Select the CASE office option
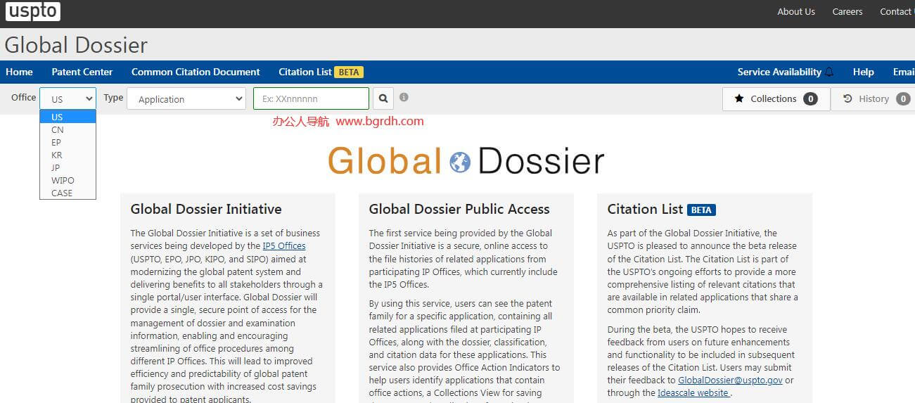Screen dimensions: 915x403 point(62,193)
